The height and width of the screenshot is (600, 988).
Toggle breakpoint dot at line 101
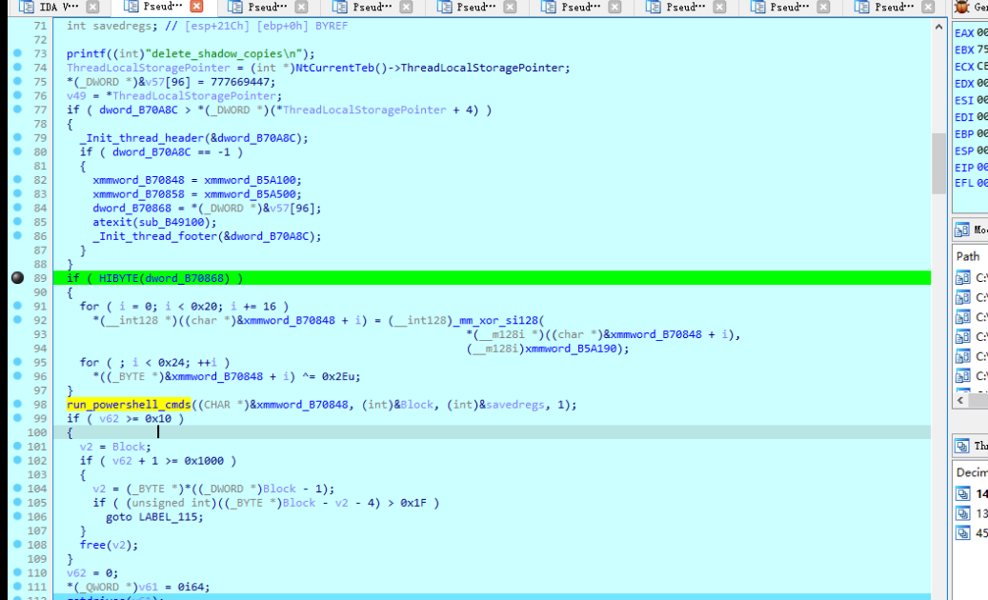click(18, 447)
